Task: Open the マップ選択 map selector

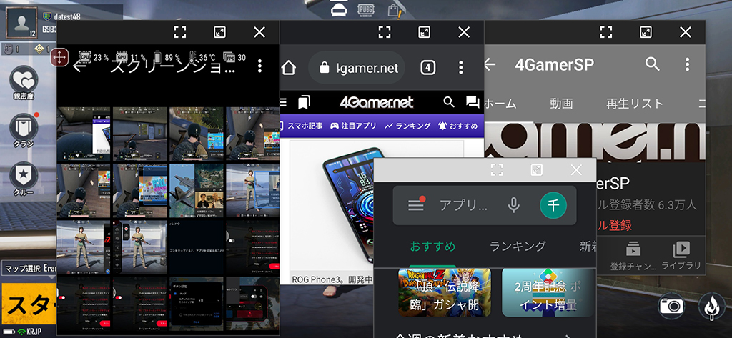Action: (x=28, y=269)
